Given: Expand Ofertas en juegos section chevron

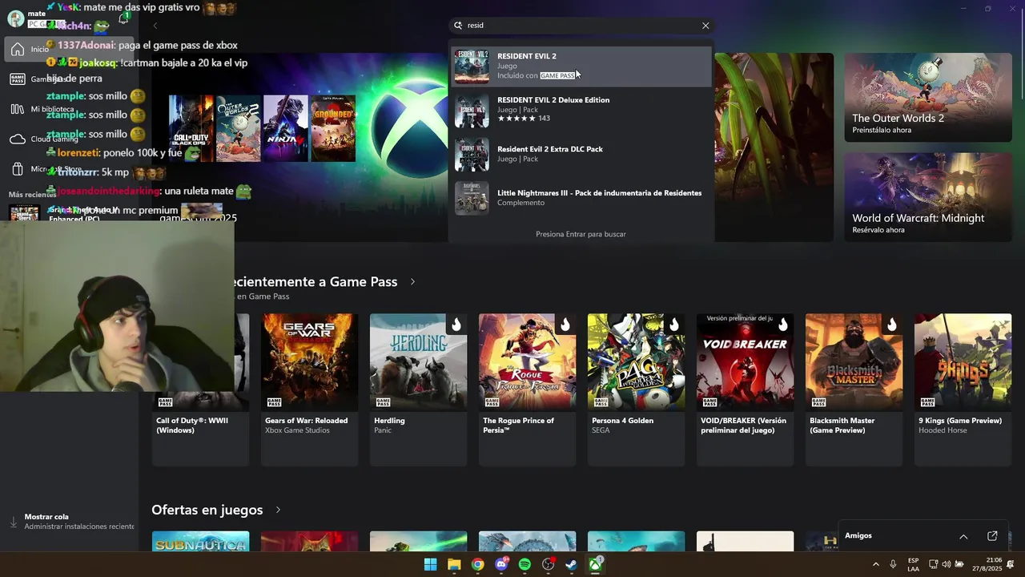Looking at the screenshot, I should [x=278, y=510].
